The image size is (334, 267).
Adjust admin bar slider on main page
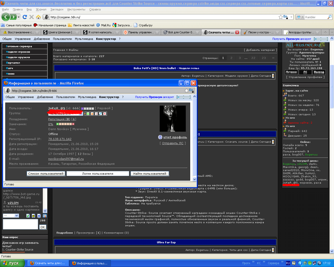(321, 39)
